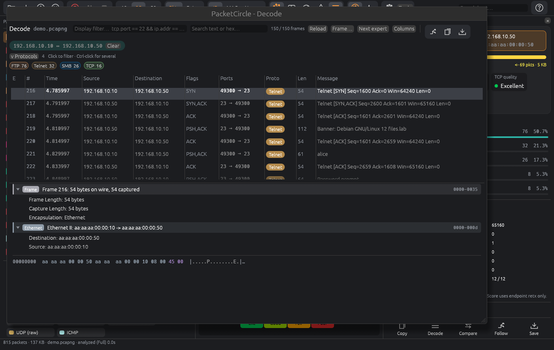The height and width of the screenshot is (350, 554).
Task: Click the Display filter input field
Action: (x=130, y=29)
